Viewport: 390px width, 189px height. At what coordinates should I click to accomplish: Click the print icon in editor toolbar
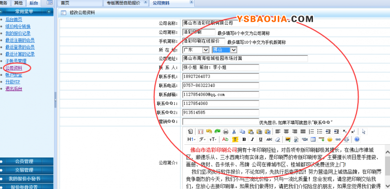pyautogui.click(x=226, y=131)
